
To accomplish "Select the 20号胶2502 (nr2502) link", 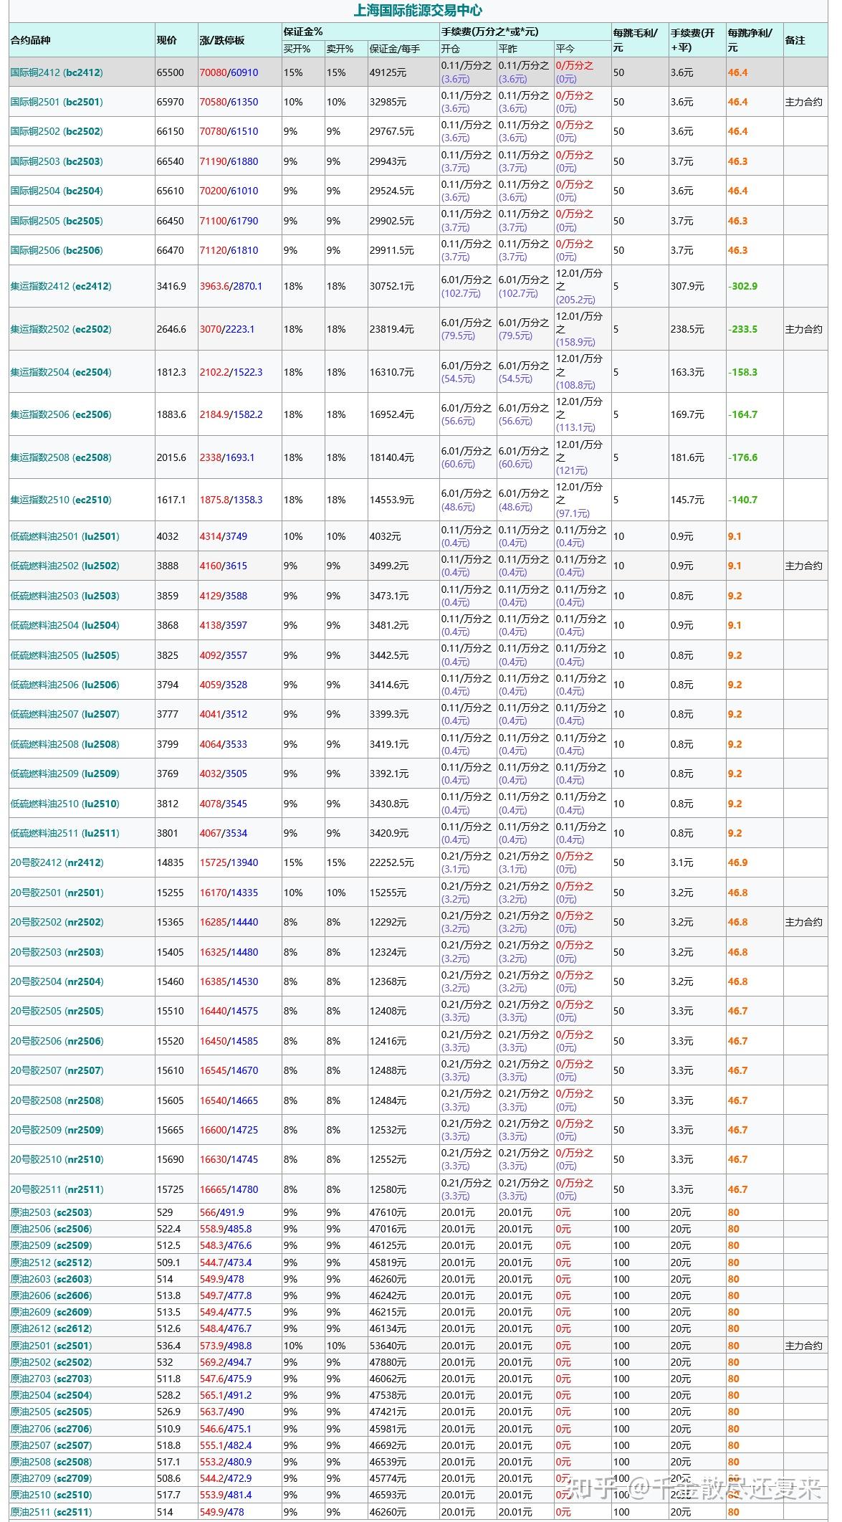I will (57, 922).
